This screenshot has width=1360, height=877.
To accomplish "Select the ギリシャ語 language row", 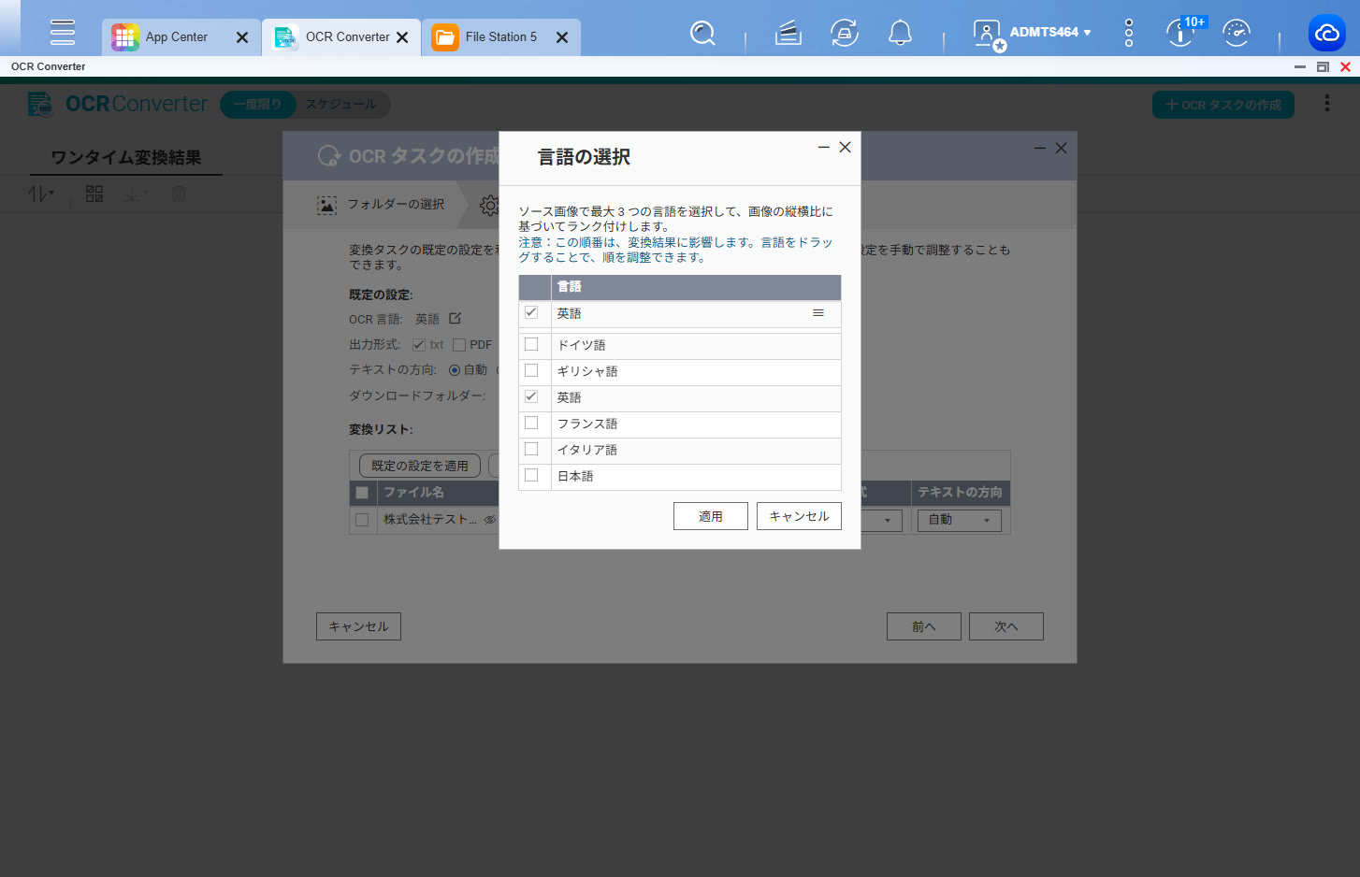I will 587,371.
